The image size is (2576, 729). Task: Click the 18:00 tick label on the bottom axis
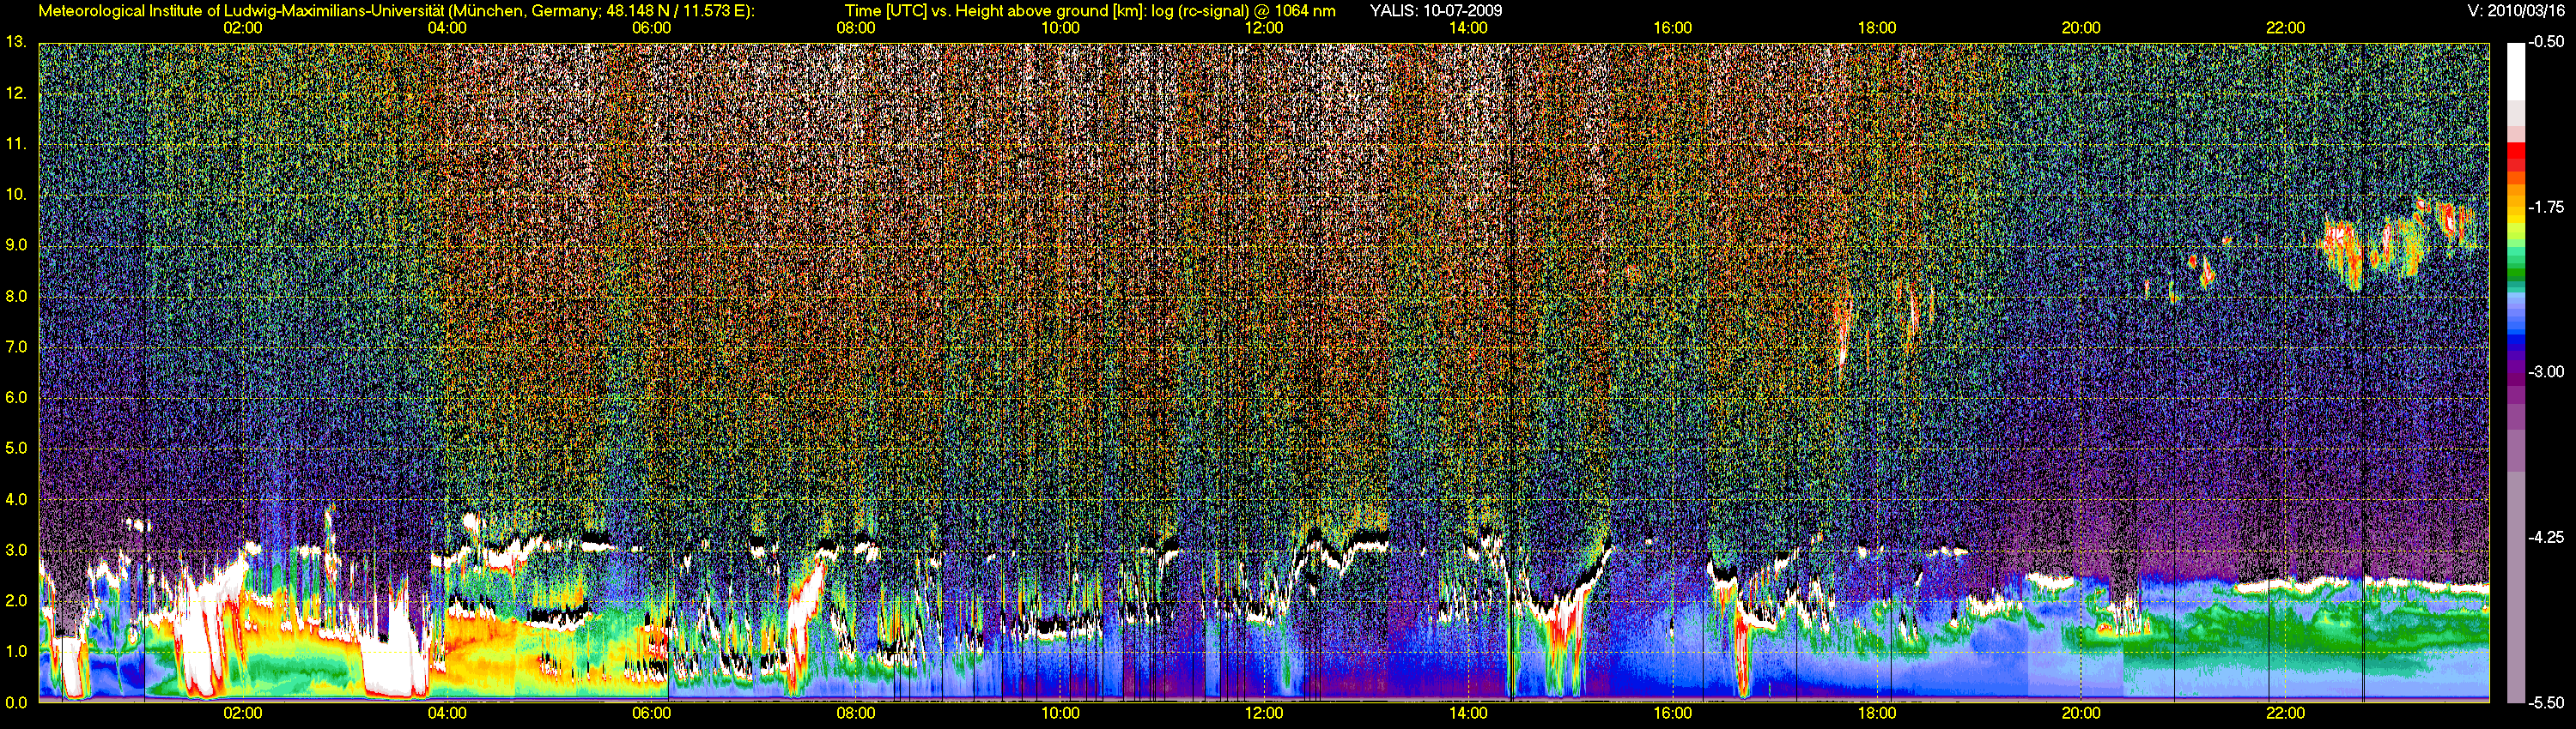tap(1877, 713)
